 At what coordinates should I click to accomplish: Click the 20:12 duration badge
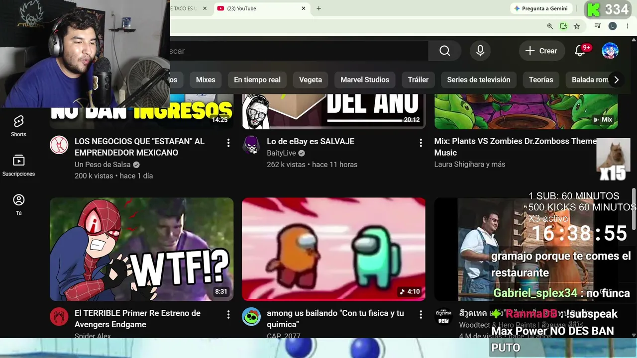click(x=412, y=120)
